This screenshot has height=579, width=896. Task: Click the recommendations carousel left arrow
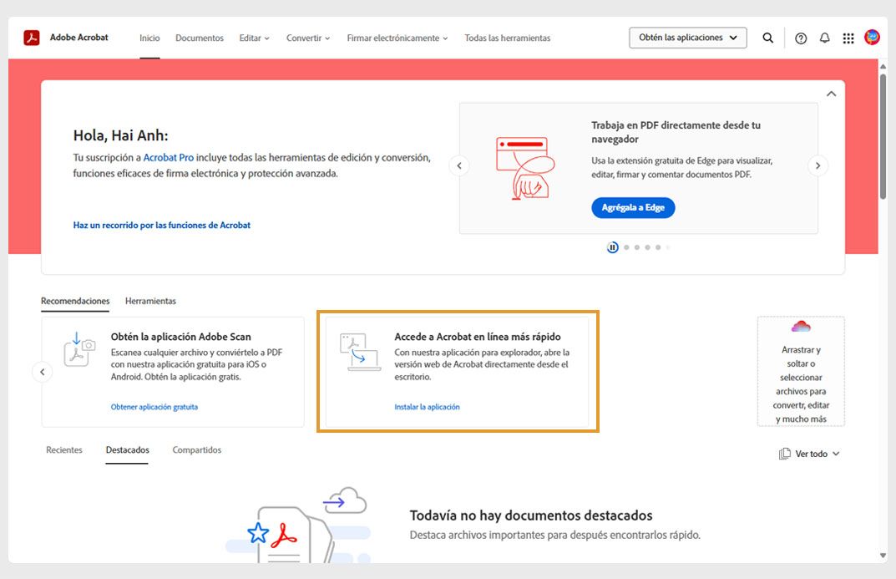pos(43,371)
